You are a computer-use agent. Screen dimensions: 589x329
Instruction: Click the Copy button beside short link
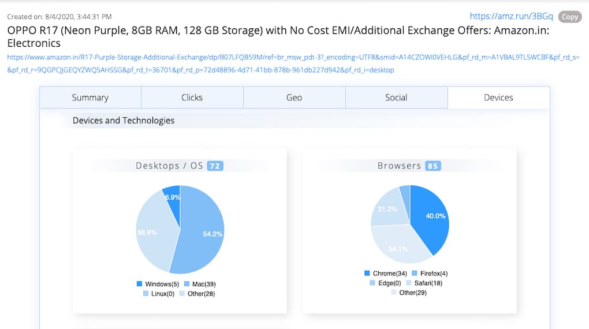[x=569, y=17]
